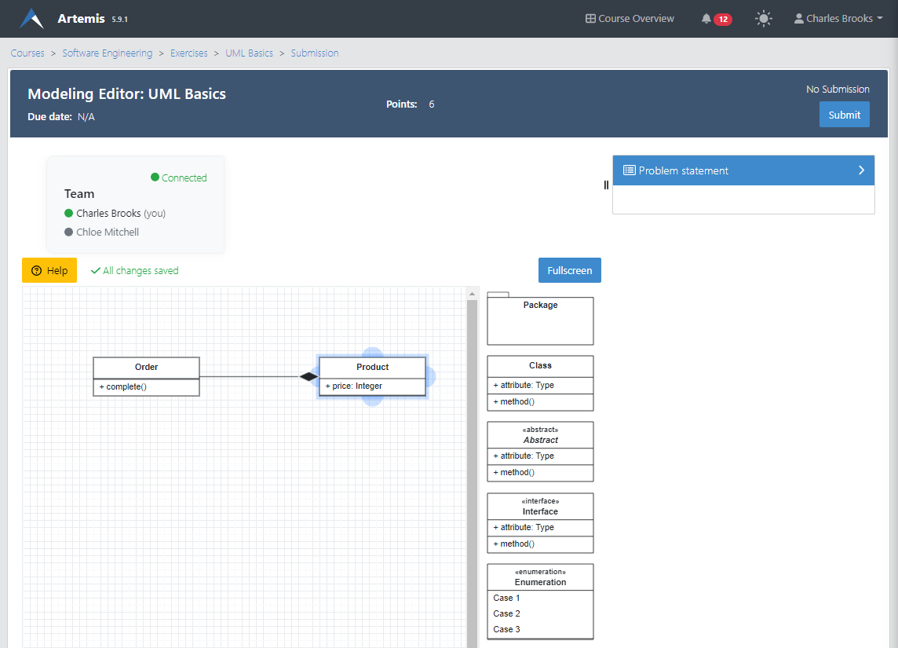Click the Submit button
This screenshot has height=648, width=898.
pos(844,114)
